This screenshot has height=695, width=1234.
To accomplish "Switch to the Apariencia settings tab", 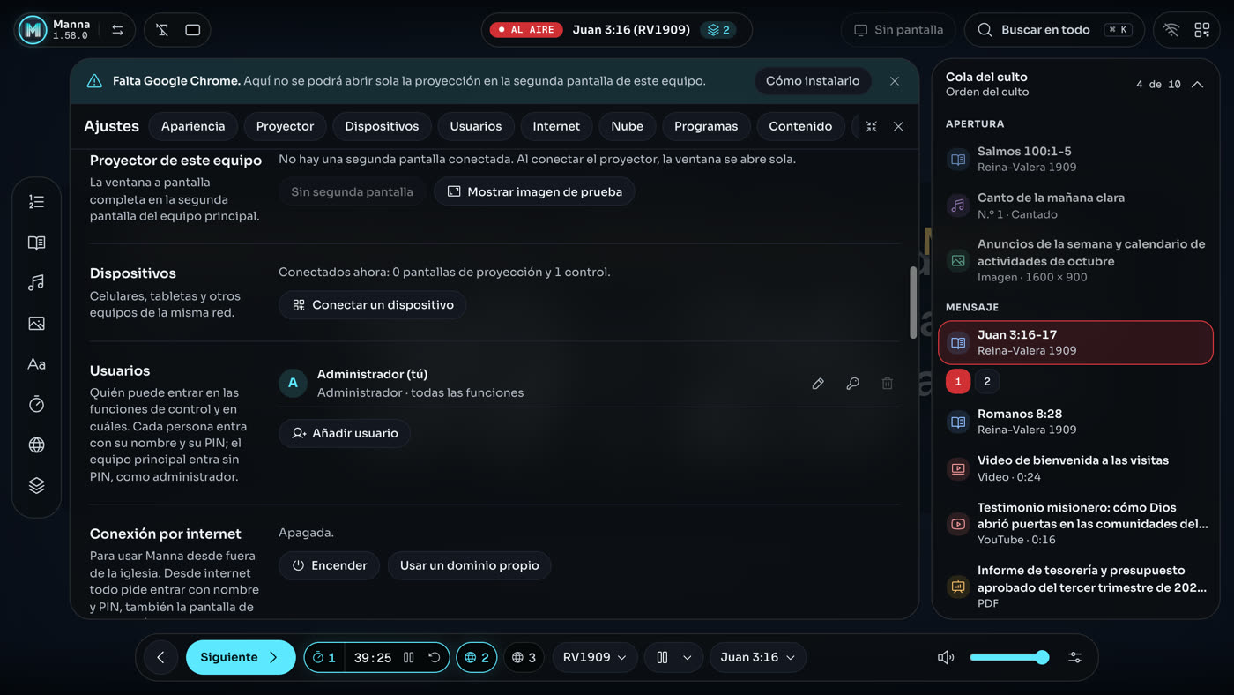I will 193,126.
